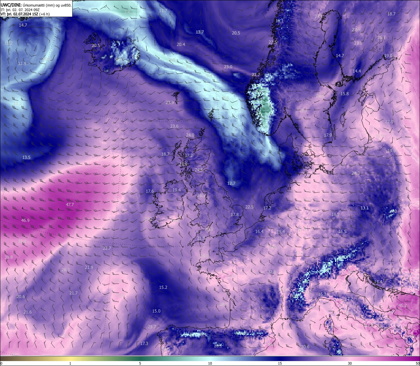Select the 17.8 value label
Viewport: 420px width, 366px height.
(235, 214)
